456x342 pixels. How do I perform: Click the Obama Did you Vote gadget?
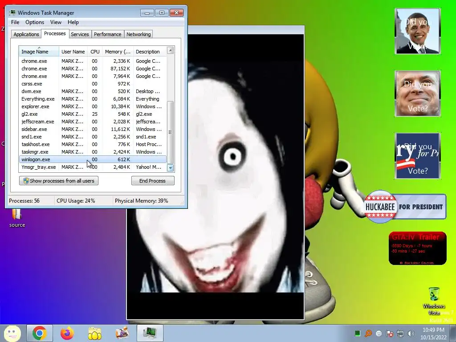pos(418,31)
